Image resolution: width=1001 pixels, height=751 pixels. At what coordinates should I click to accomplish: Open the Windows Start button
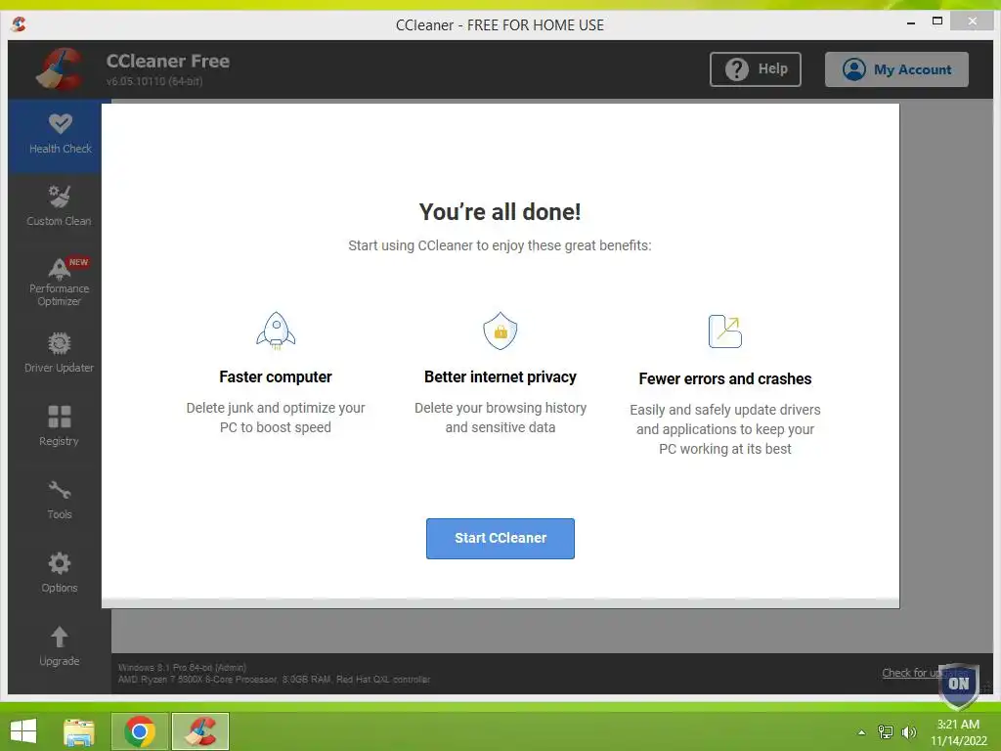[23, 731]
